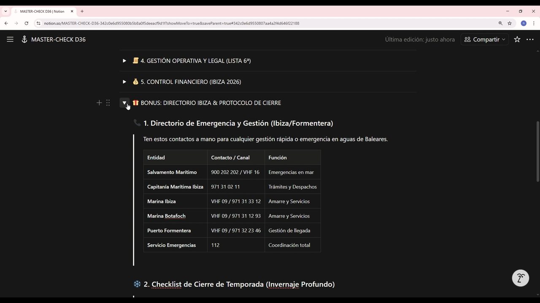Open the Notion sidebar hamburger menu
The image size is (540, 303).
10,39
